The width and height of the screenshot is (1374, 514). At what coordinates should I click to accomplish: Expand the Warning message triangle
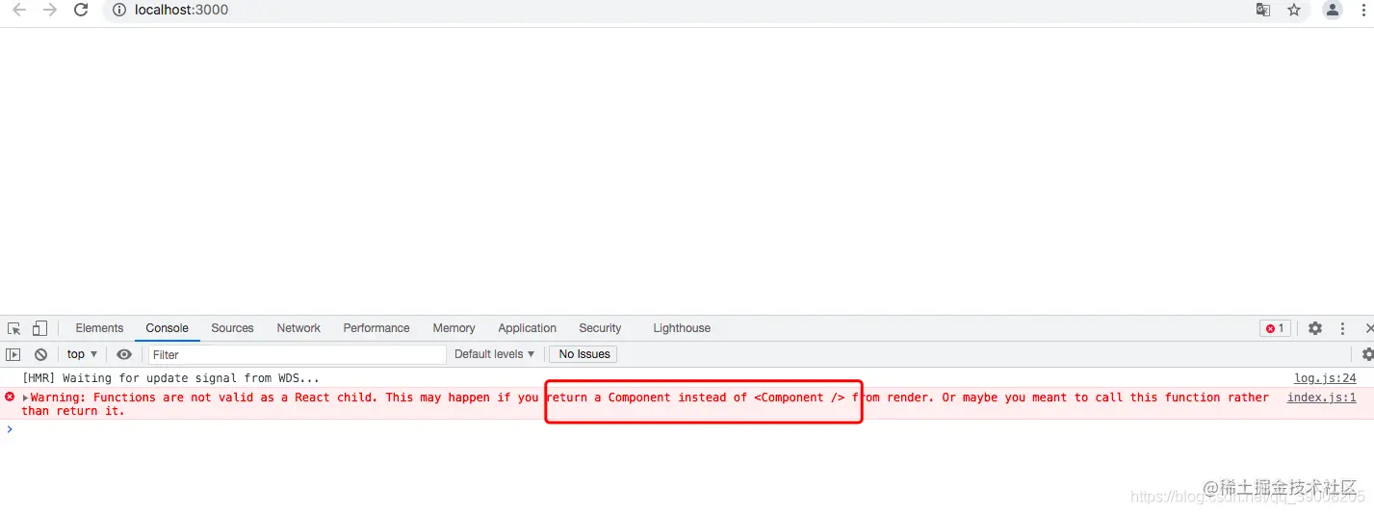pos(26,398)
